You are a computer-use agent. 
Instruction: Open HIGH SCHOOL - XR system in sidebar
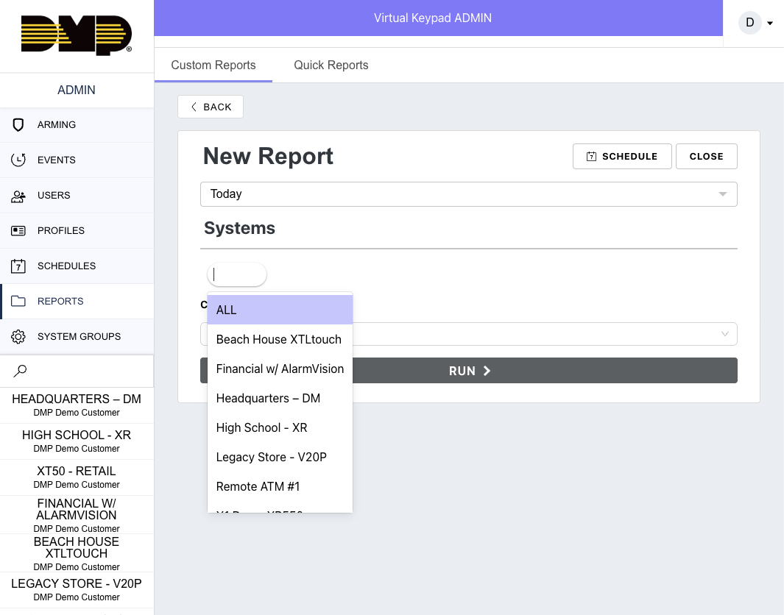coord(77,441)
